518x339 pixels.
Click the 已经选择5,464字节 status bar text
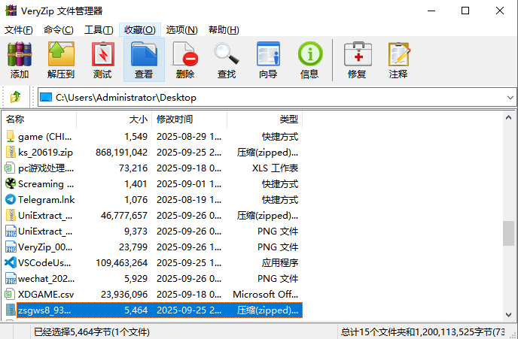coord(92,332)
